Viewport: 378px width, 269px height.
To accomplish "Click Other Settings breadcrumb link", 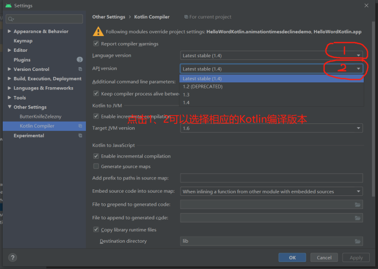I will point(109,17).
